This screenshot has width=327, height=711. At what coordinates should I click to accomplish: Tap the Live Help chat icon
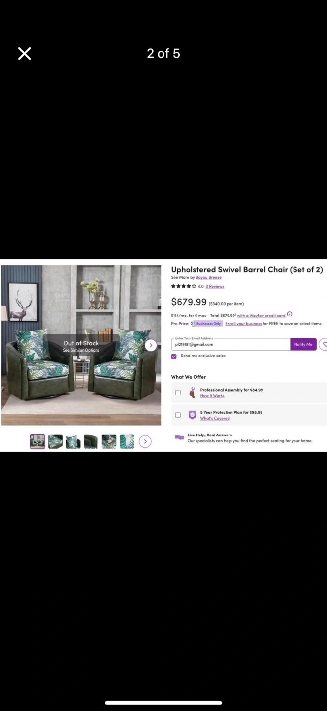coord(179,437)
